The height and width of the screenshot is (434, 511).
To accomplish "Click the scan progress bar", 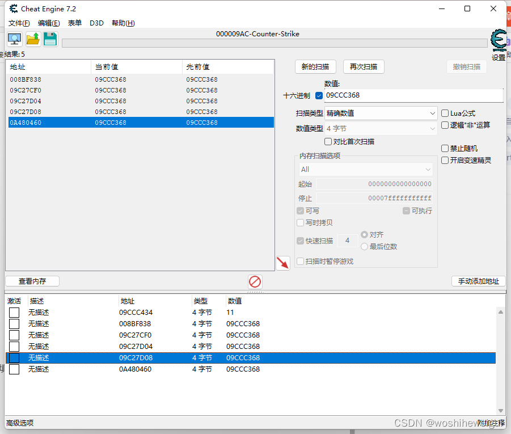I will point(274,43).
